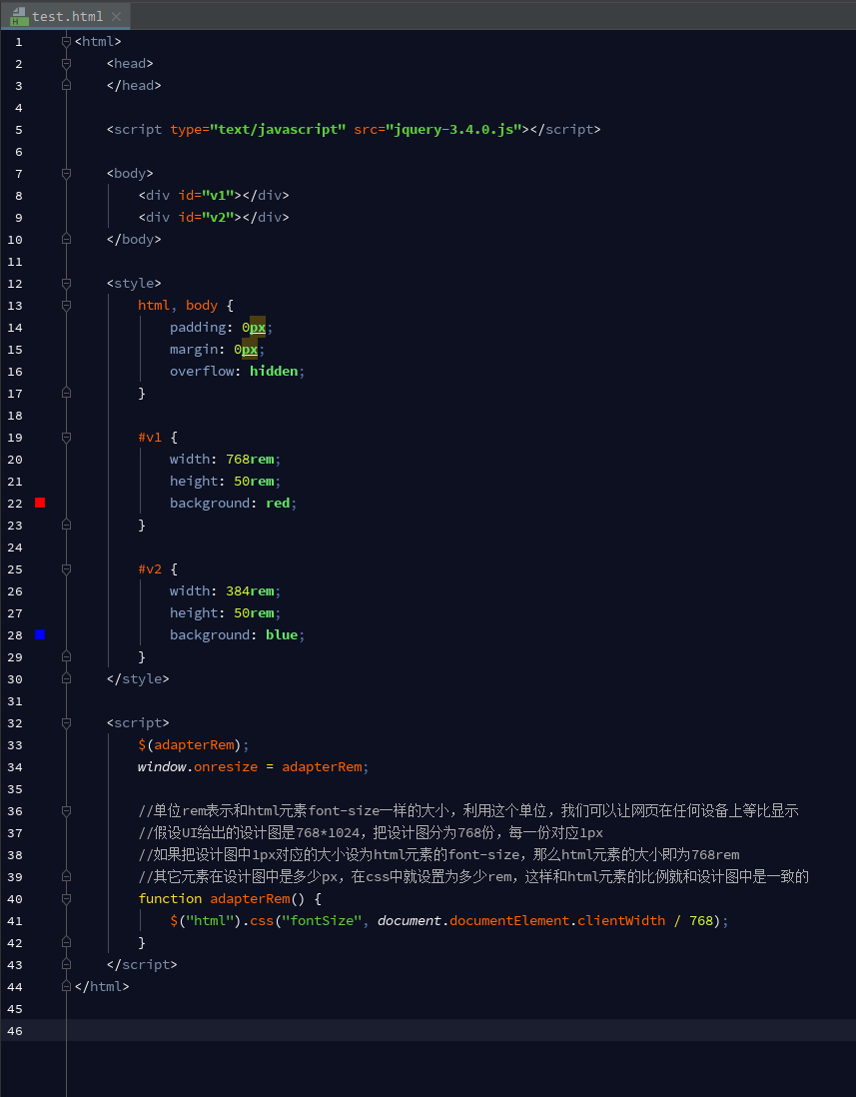Viewport: 856px width, 1097px height.
Task: Click the fold end marker on line 3
Action: [67, 85]
